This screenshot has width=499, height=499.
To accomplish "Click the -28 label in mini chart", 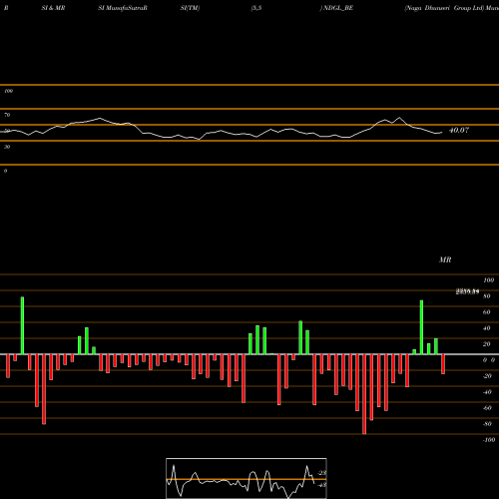I will pos(322,473).
